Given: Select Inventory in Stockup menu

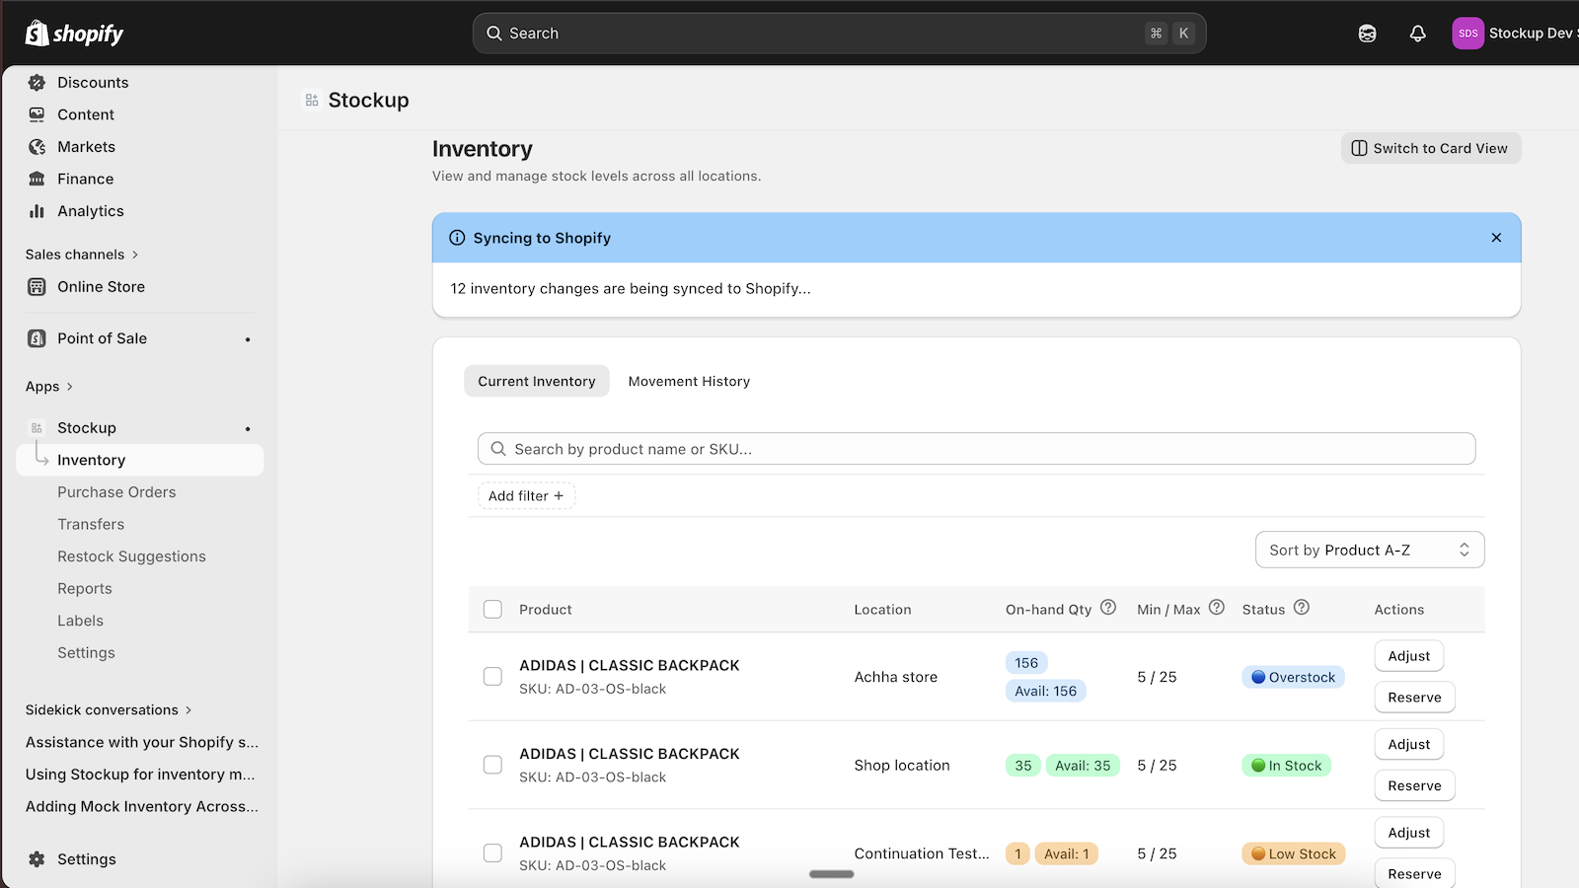Looking at the screenshot, I should pos(140,460).
